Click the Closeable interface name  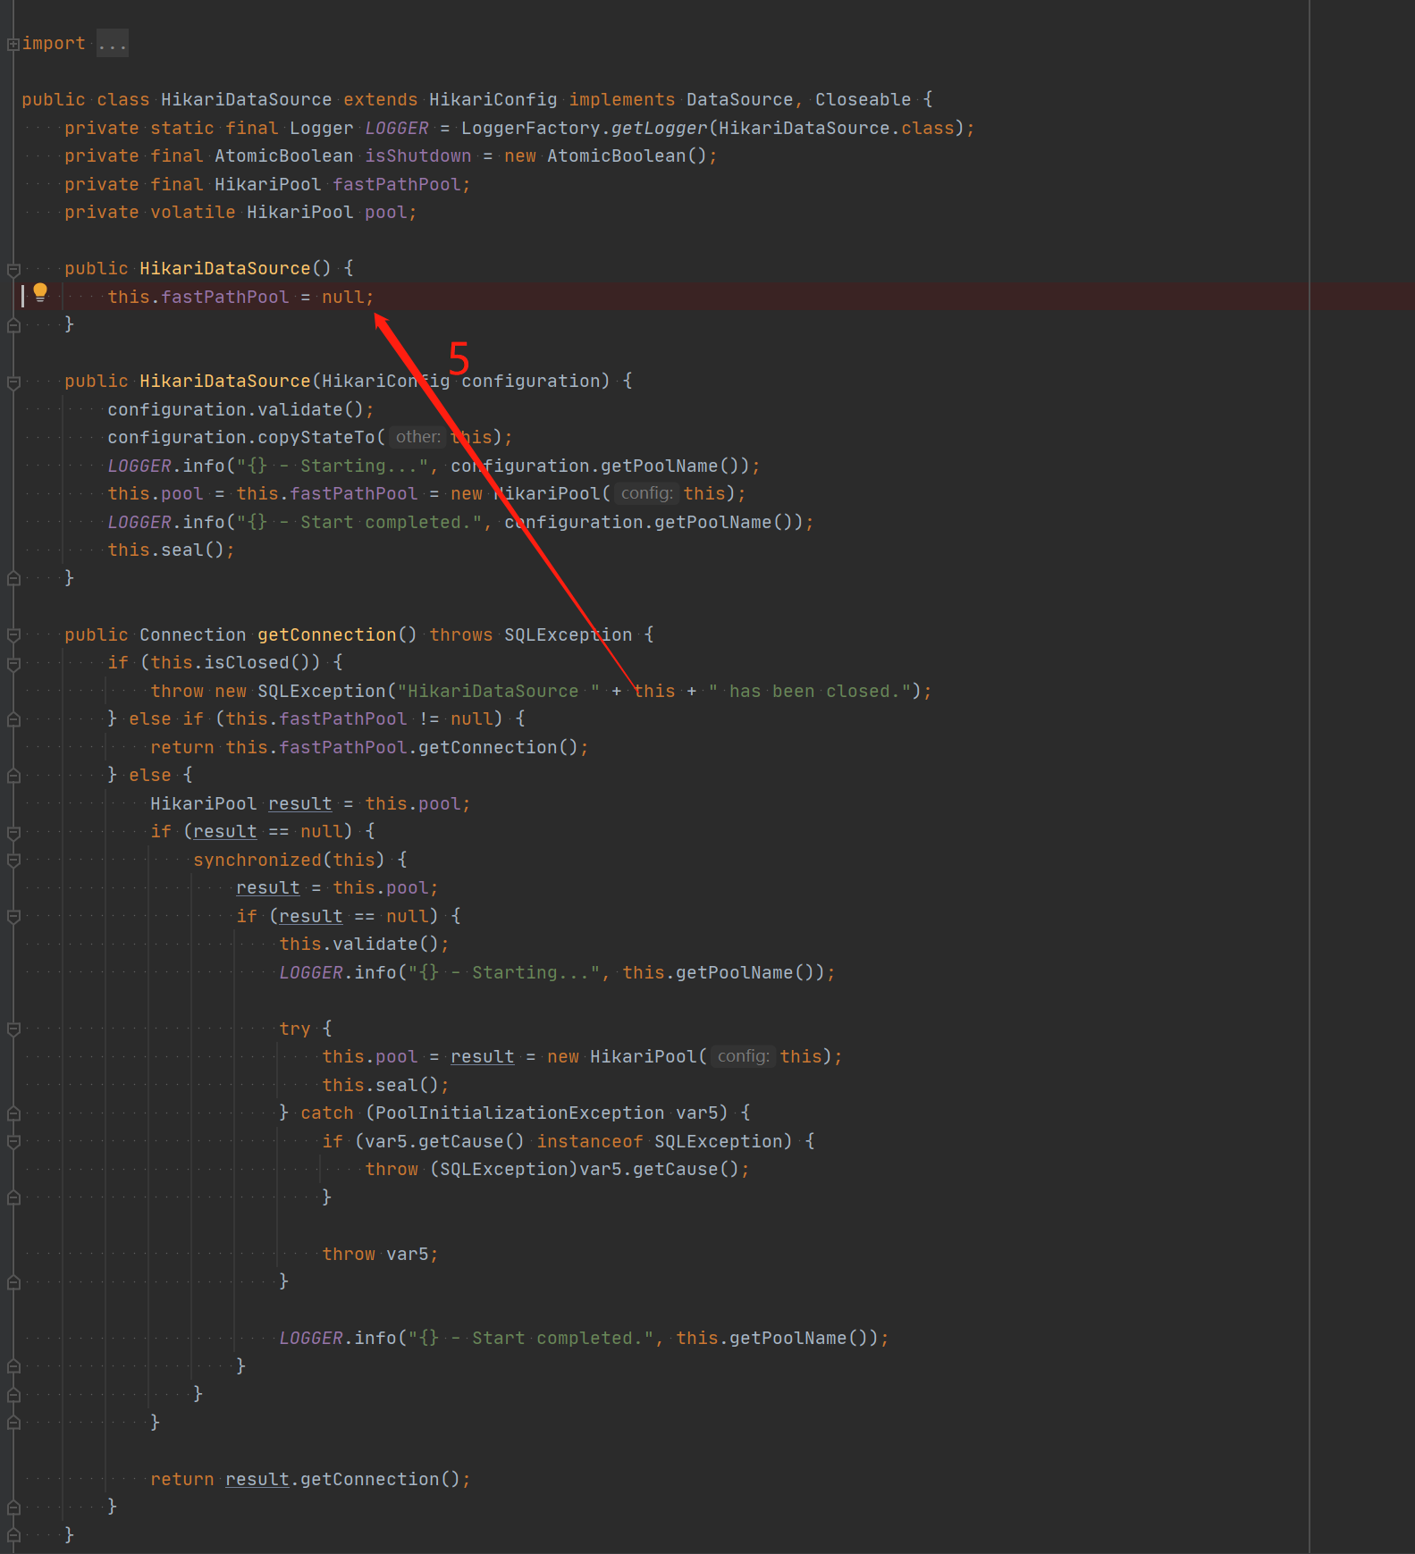tap(863, 99)
